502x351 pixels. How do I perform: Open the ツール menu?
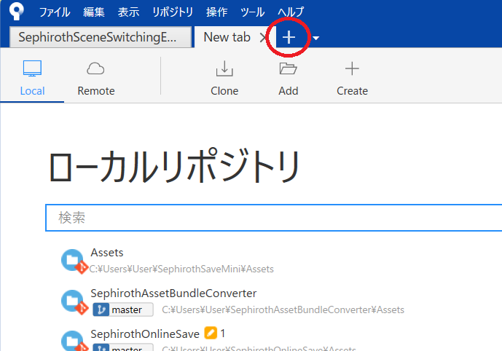coord(252,12)
